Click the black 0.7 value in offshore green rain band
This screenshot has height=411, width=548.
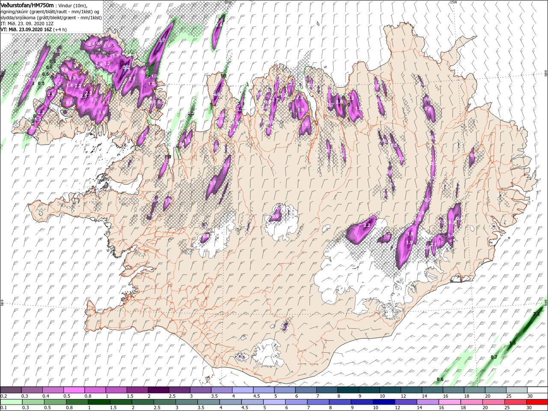tap(494, 357)
